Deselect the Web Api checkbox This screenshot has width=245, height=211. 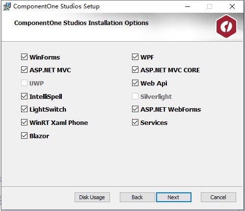click(135, 83)
